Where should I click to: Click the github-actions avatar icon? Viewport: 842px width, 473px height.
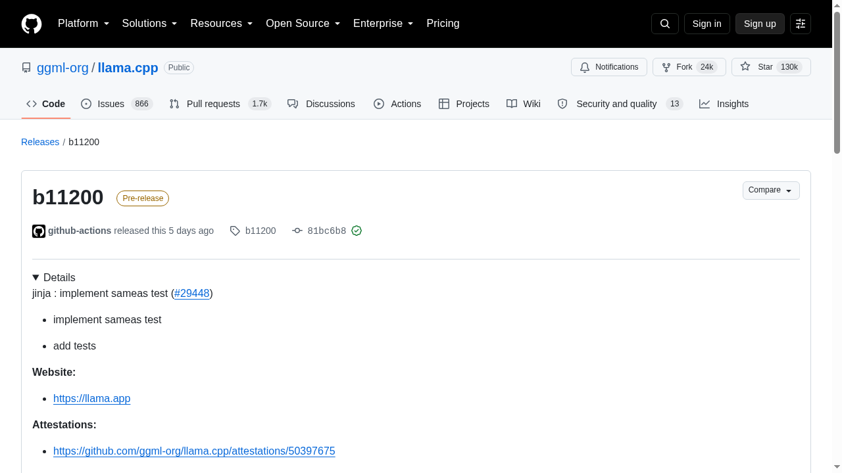39,231
